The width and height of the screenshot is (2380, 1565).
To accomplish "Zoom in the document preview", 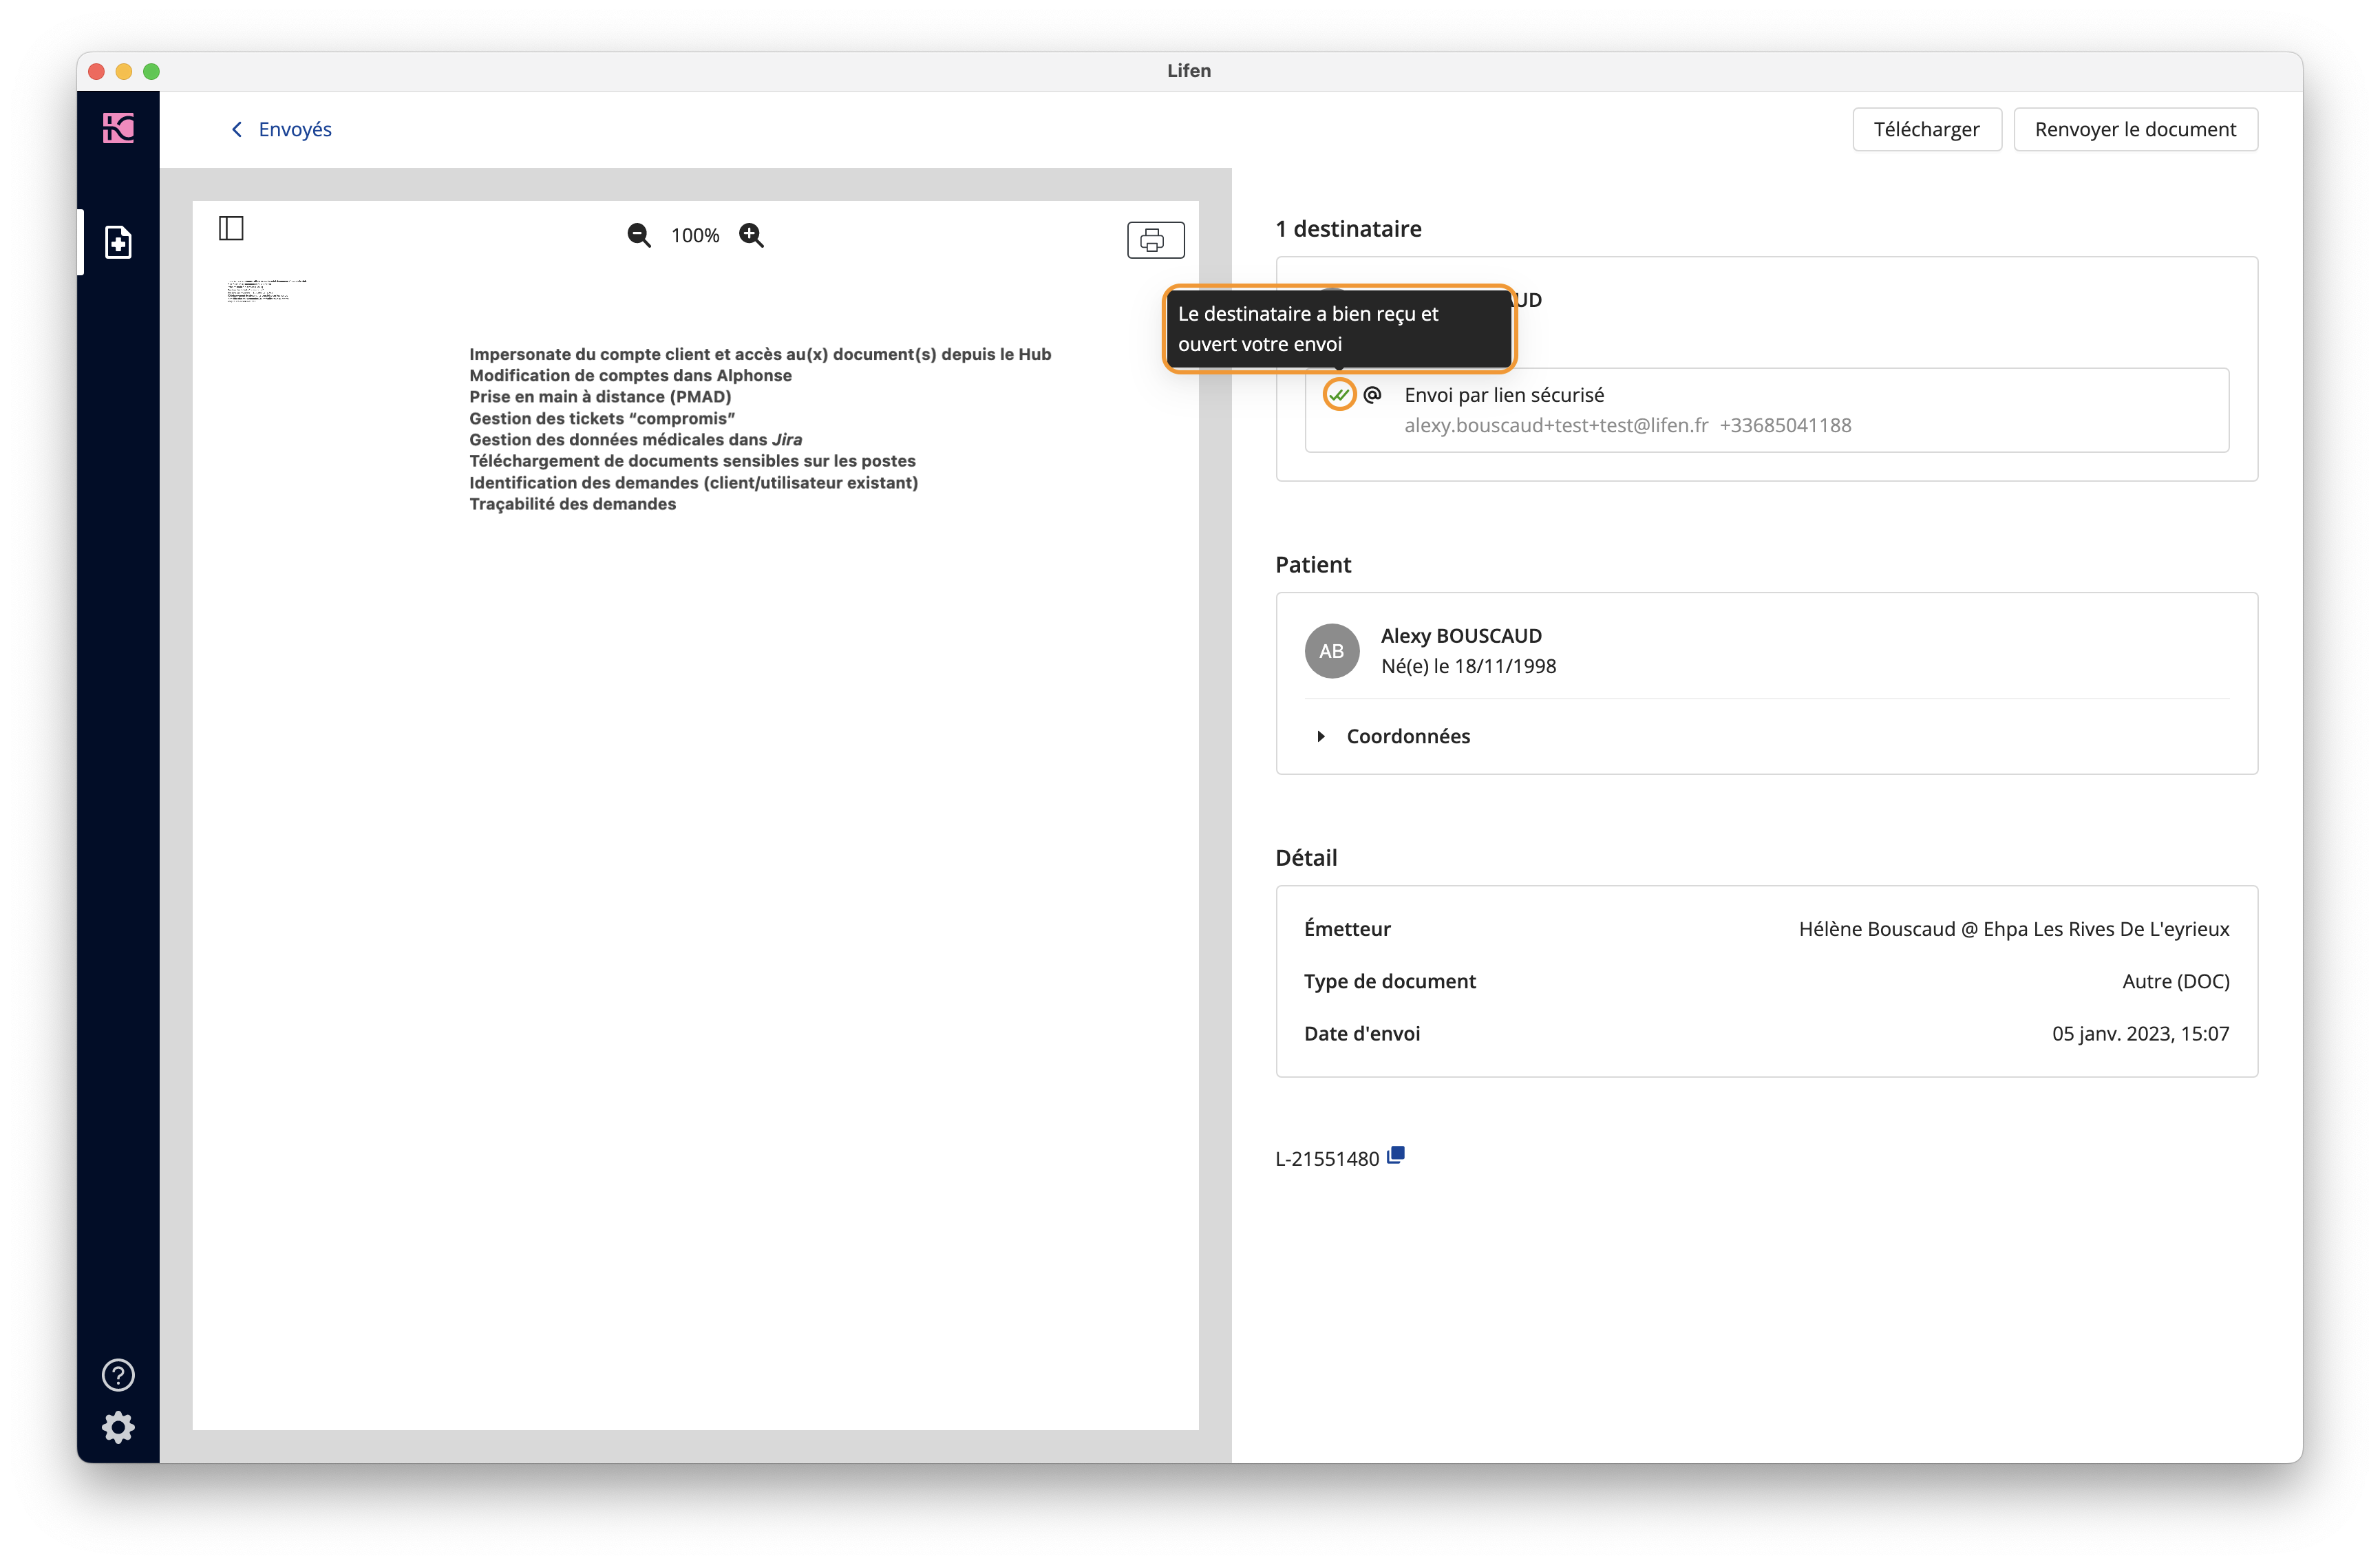I will (x=751, y=235).
